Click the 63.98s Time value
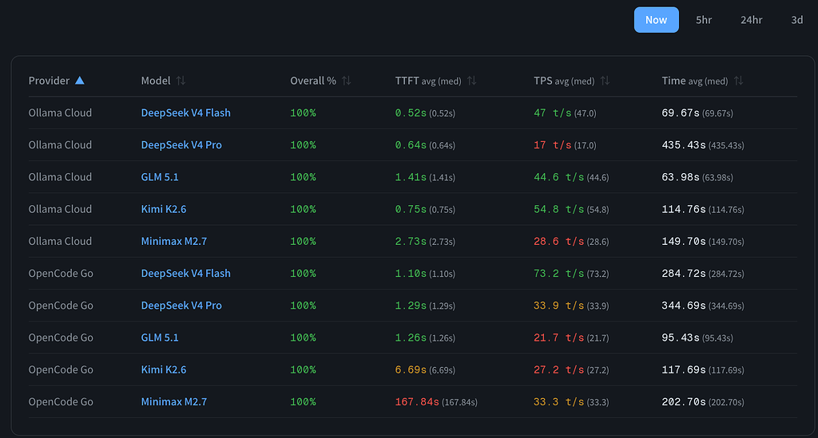Viewport: 818px width, 438px height. coord(681,177)
